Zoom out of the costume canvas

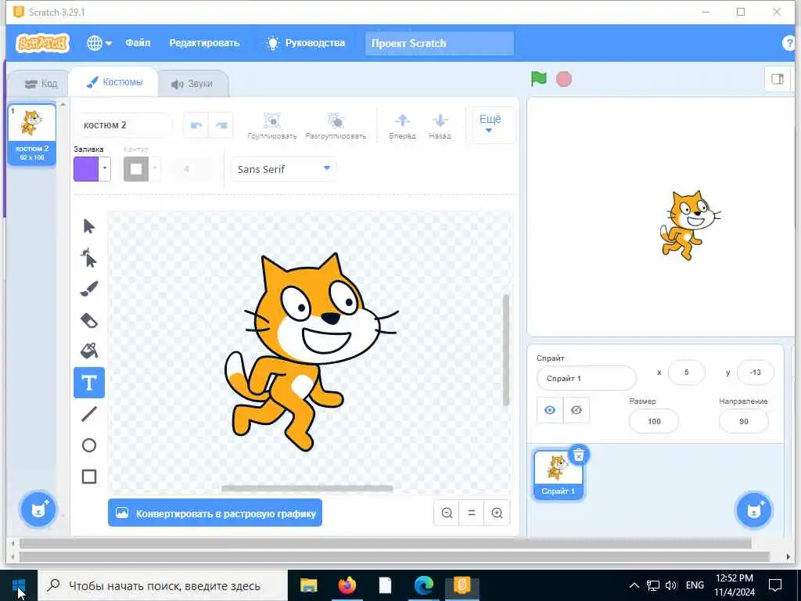tap(447, 513)
